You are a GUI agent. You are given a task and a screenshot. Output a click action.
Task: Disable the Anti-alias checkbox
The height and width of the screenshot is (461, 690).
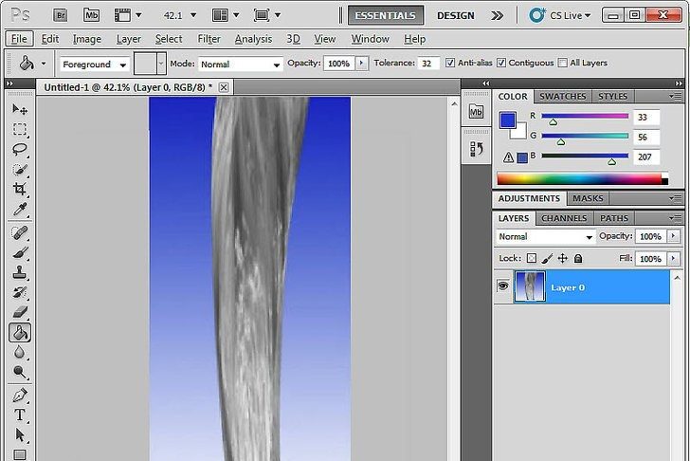click(x=450, y=64)
